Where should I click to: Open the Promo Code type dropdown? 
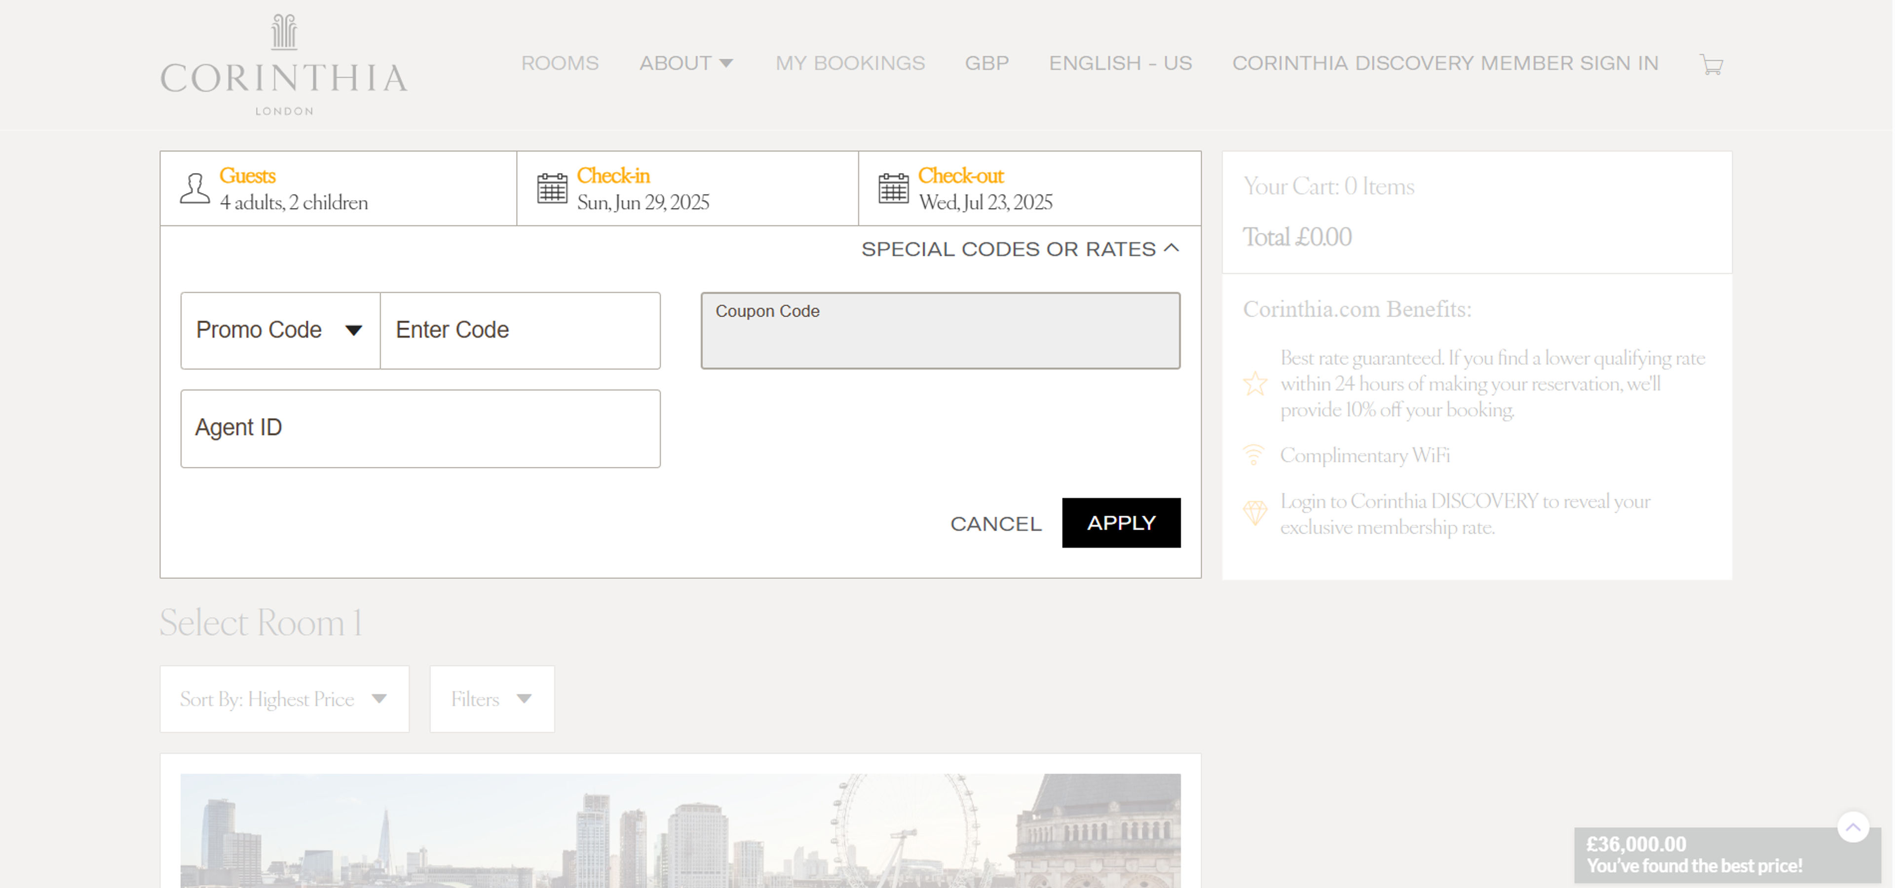pos(280,331)
